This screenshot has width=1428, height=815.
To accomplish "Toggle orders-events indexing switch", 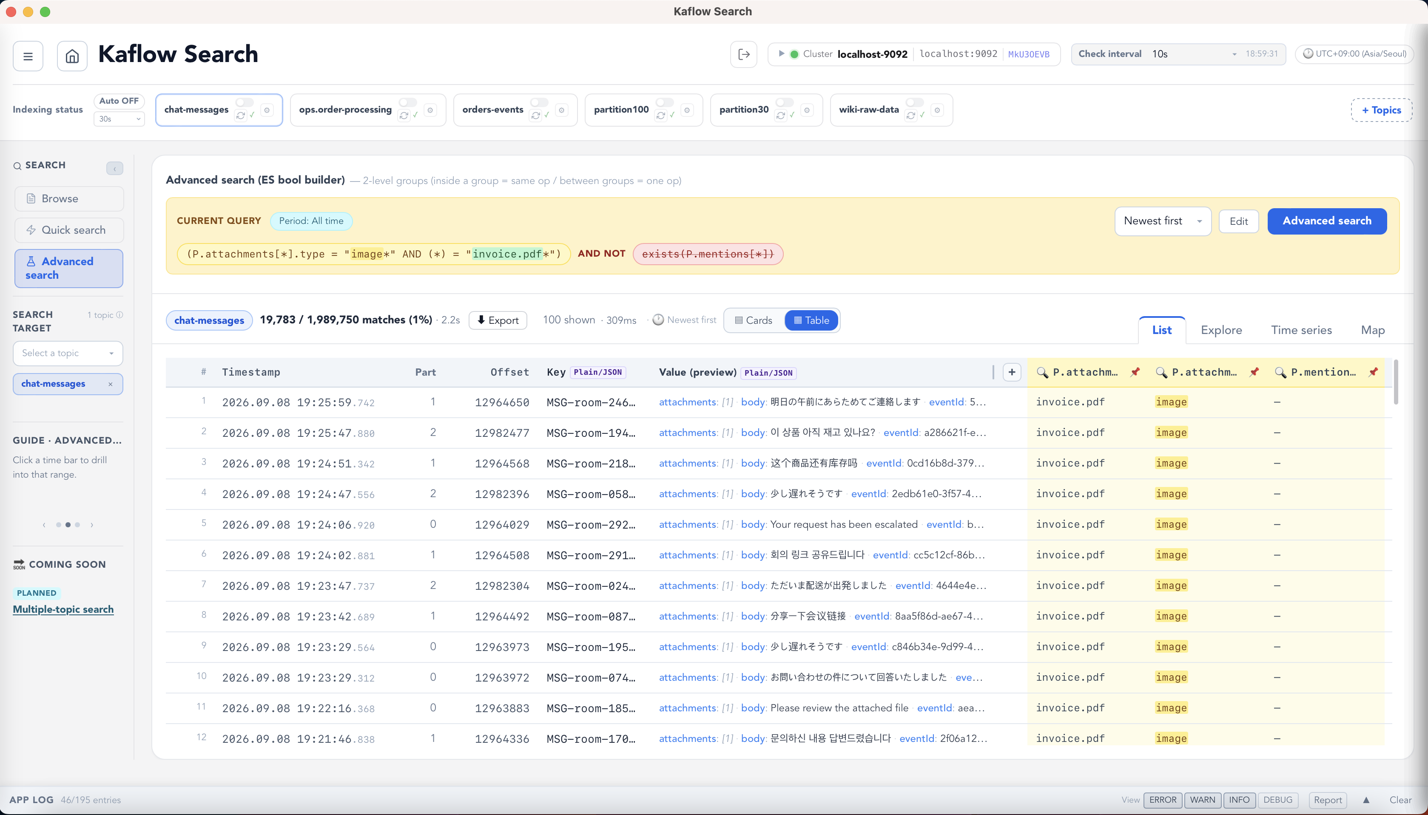I will coord(539,102).
